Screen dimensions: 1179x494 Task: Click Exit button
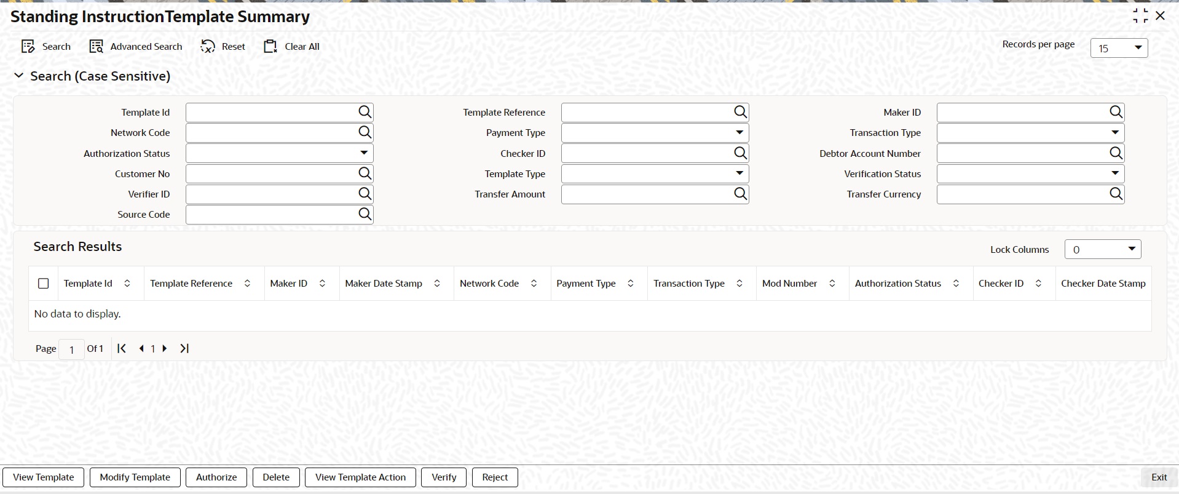1159,477
